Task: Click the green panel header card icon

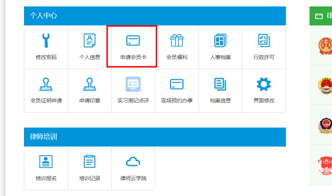Action: 319,16
